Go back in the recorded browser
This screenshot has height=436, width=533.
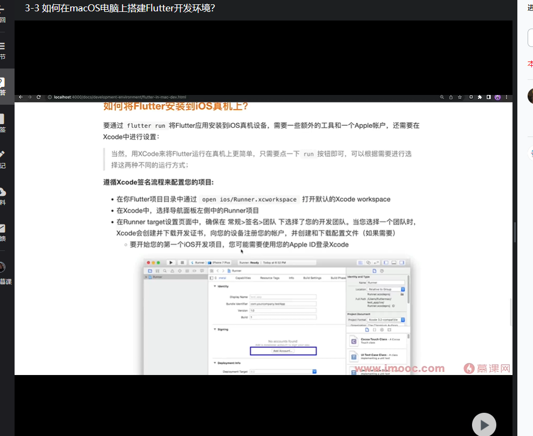(20, 97)
